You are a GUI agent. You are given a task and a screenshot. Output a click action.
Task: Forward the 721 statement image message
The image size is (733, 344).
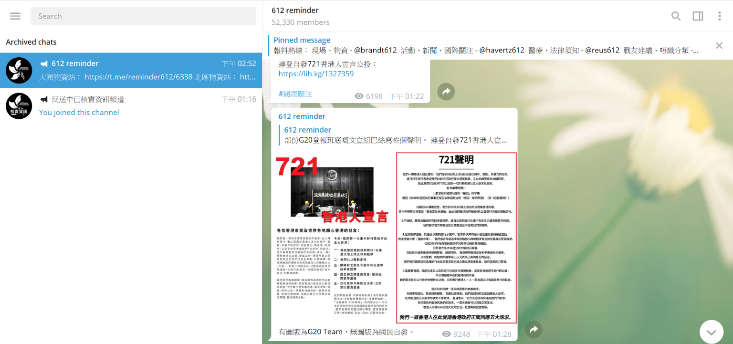click(534, 329)
